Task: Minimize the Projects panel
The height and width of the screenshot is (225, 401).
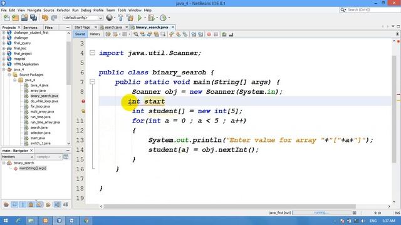Action: point(68,27)
